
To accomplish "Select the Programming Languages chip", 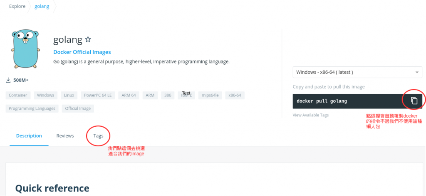I will click(32, 109).
